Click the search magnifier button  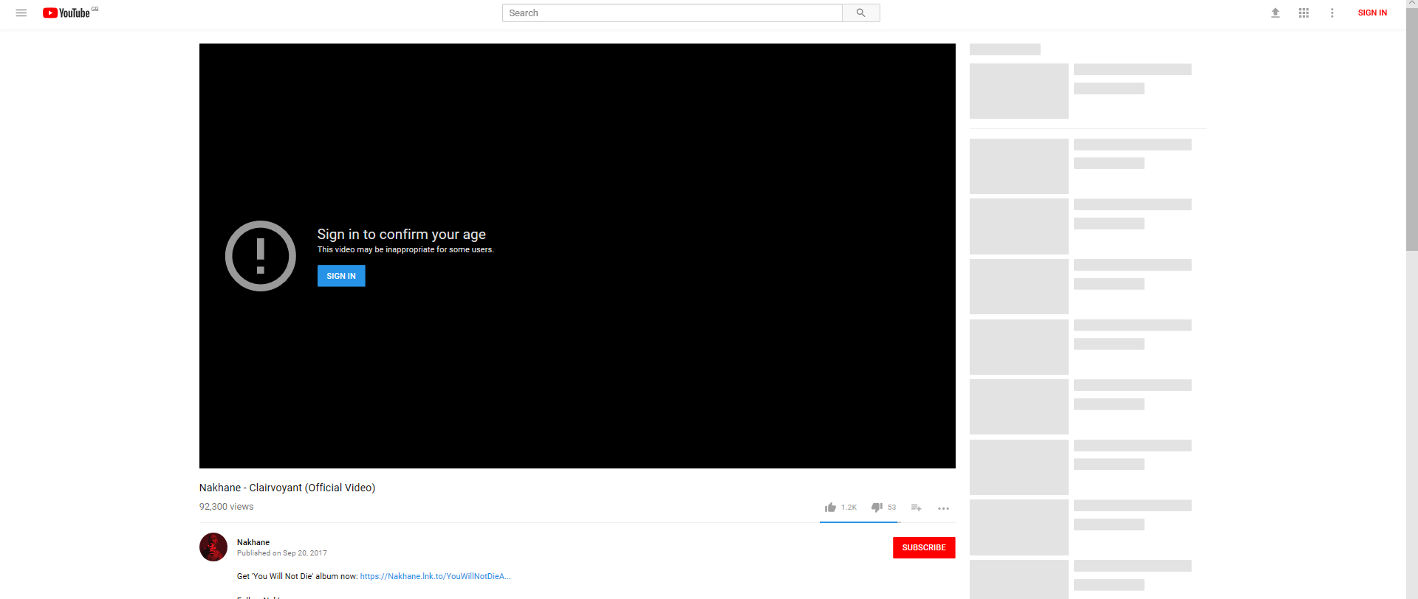coord(860,13)
